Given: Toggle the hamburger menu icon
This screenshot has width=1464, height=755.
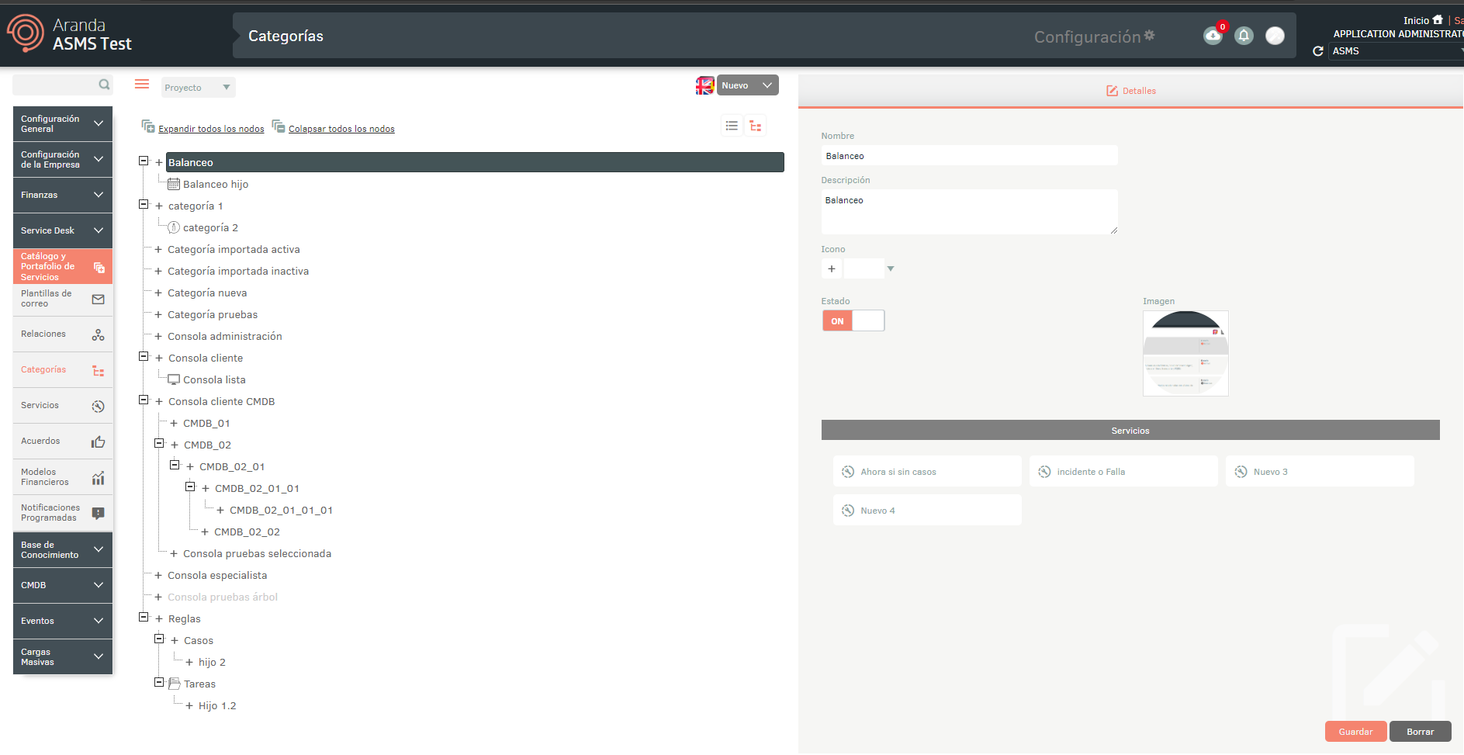Looking at the screenshot, I should 142,84.
